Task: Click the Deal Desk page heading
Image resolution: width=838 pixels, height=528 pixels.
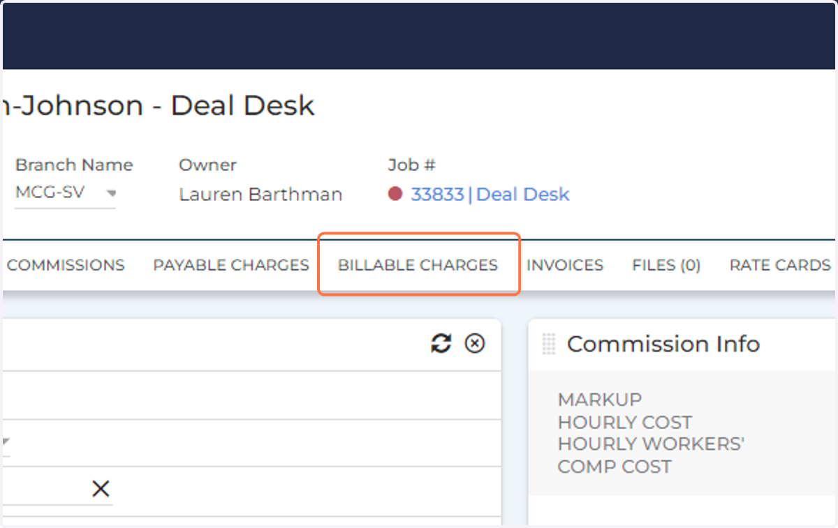Action: (159, 106)
